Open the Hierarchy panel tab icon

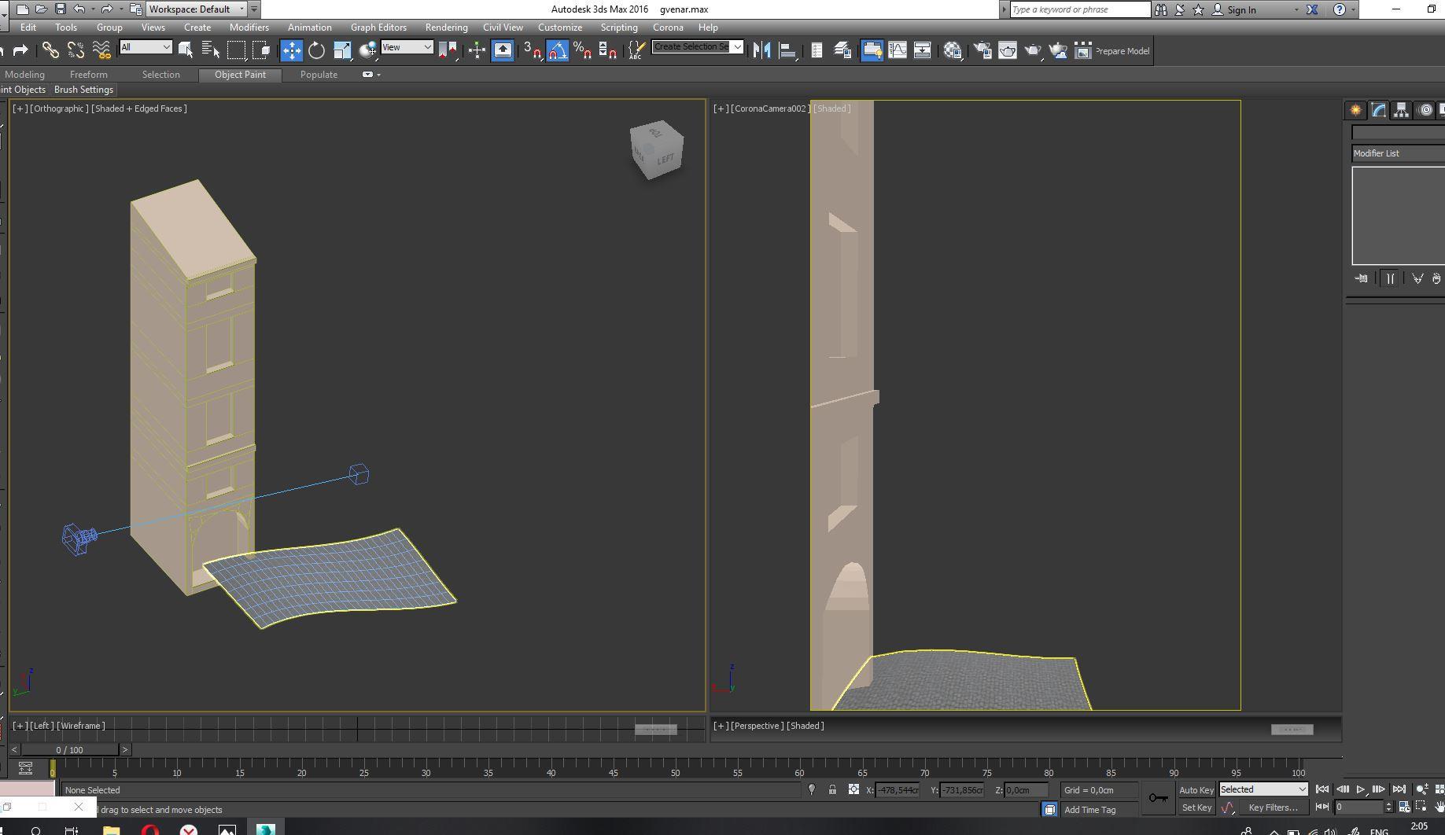pos(1401,111)
